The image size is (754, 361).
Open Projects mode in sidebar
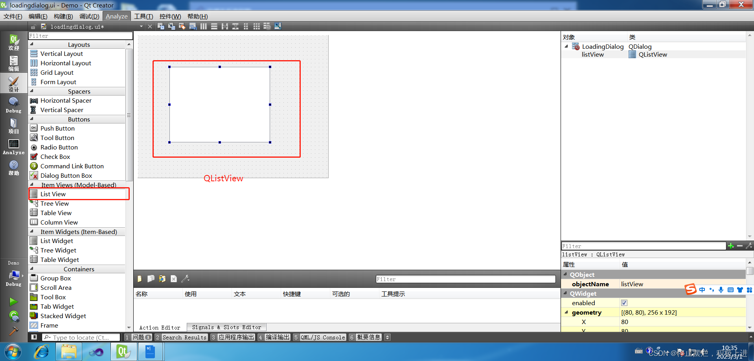click(14, 126)
